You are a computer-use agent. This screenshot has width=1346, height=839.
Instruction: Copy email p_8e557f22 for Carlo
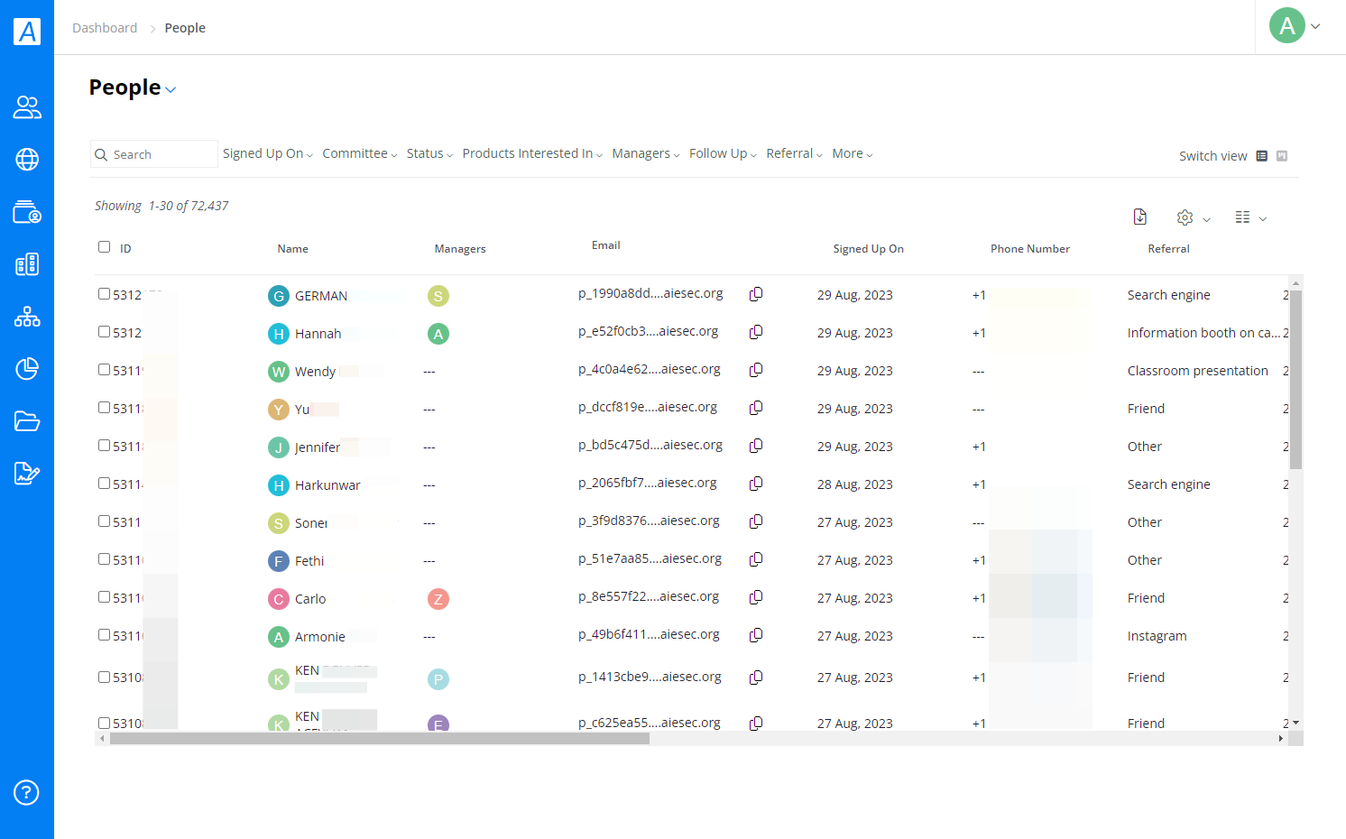[x=756, y=597]
